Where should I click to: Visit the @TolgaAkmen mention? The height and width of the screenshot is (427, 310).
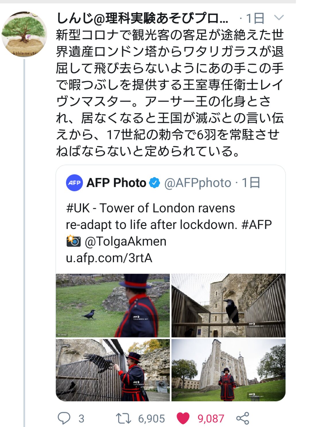point(125,241)
